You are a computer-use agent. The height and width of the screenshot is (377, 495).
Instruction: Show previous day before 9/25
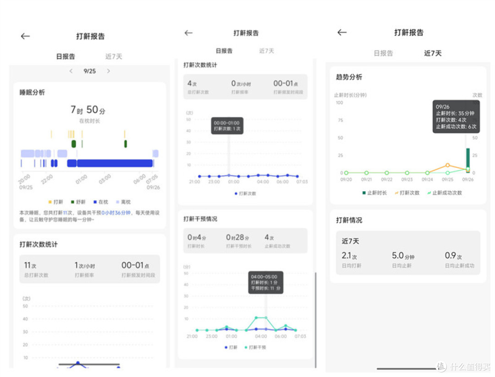pos(71,71)
